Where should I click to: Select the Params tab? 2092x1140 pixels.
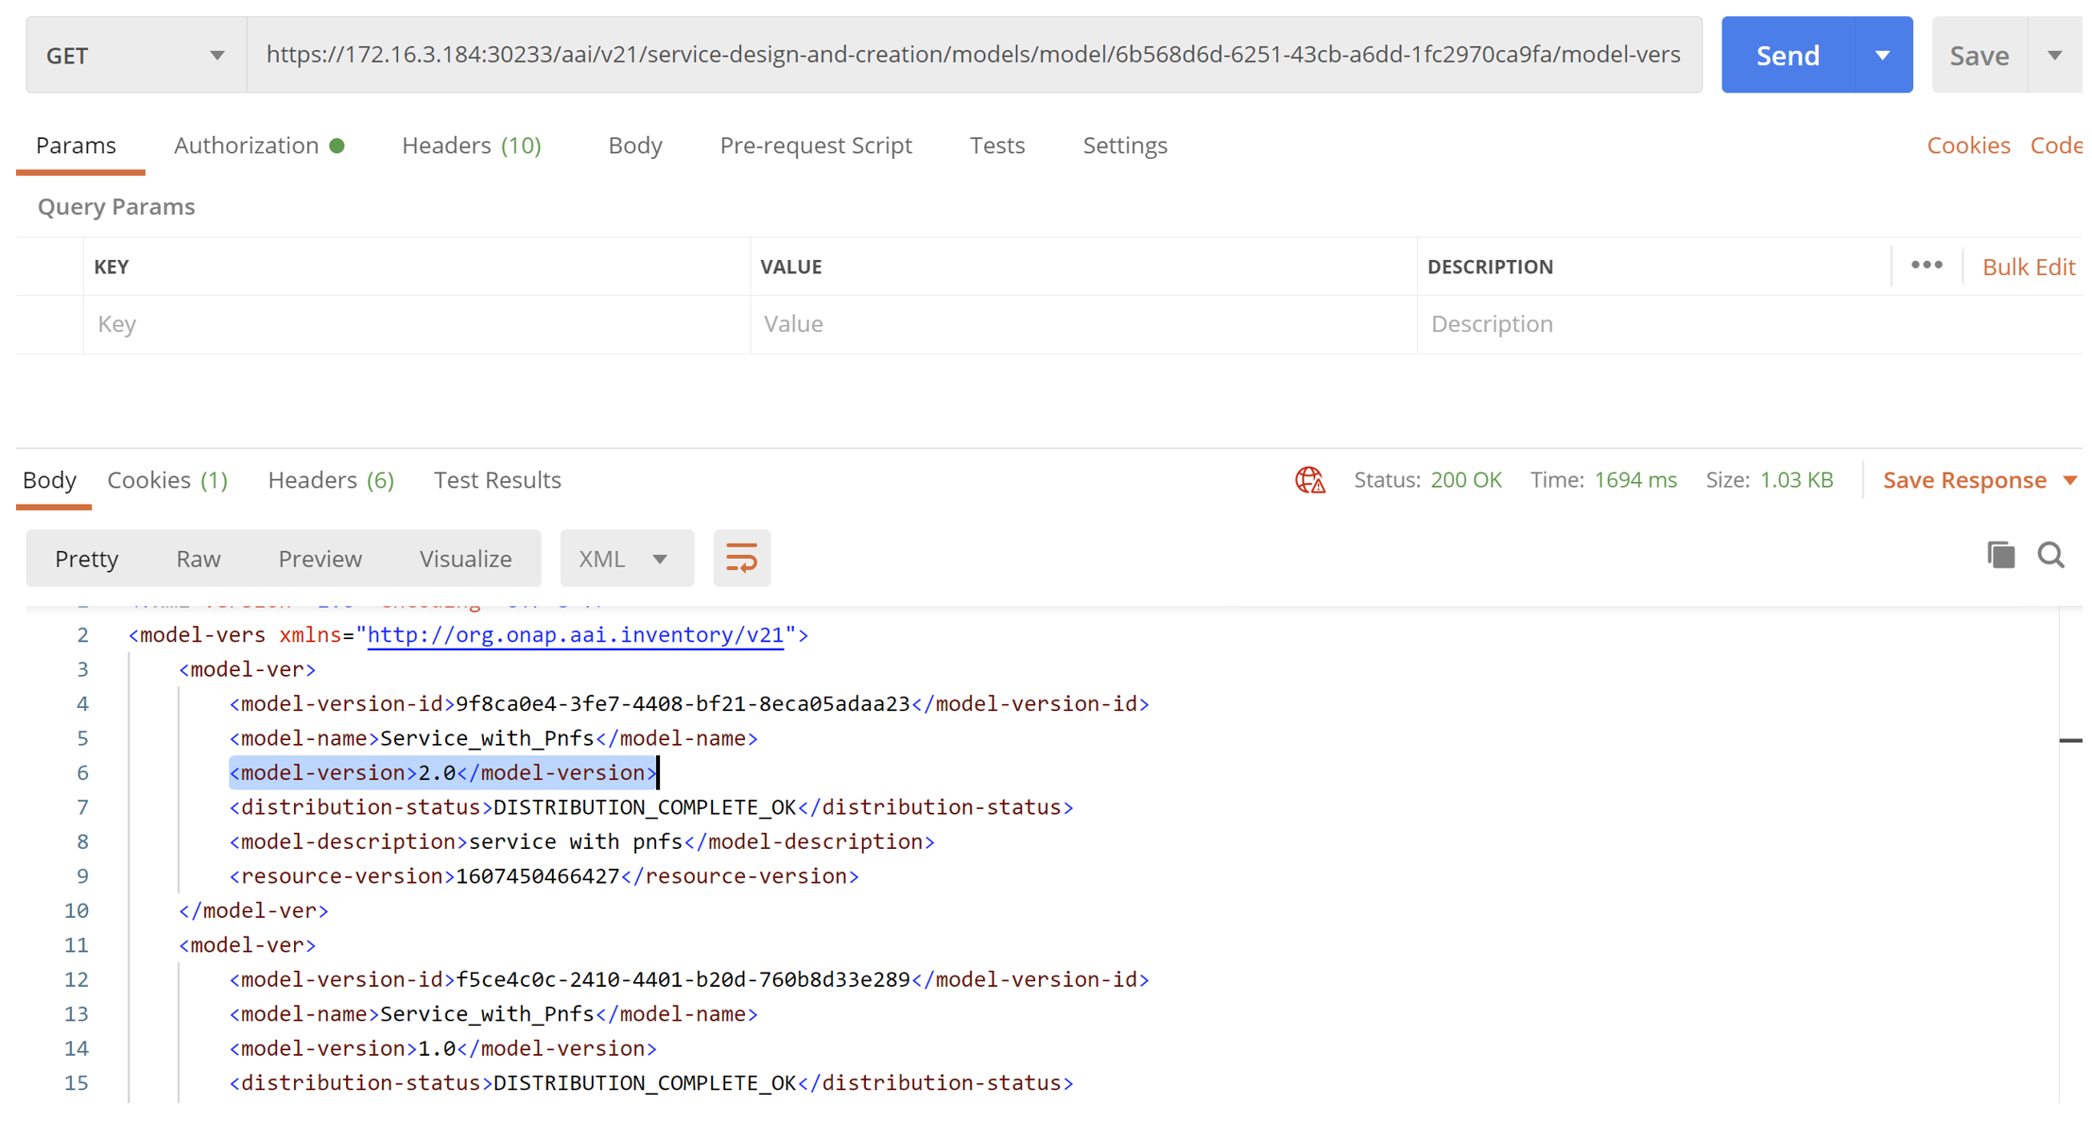(x=77, y=146)
